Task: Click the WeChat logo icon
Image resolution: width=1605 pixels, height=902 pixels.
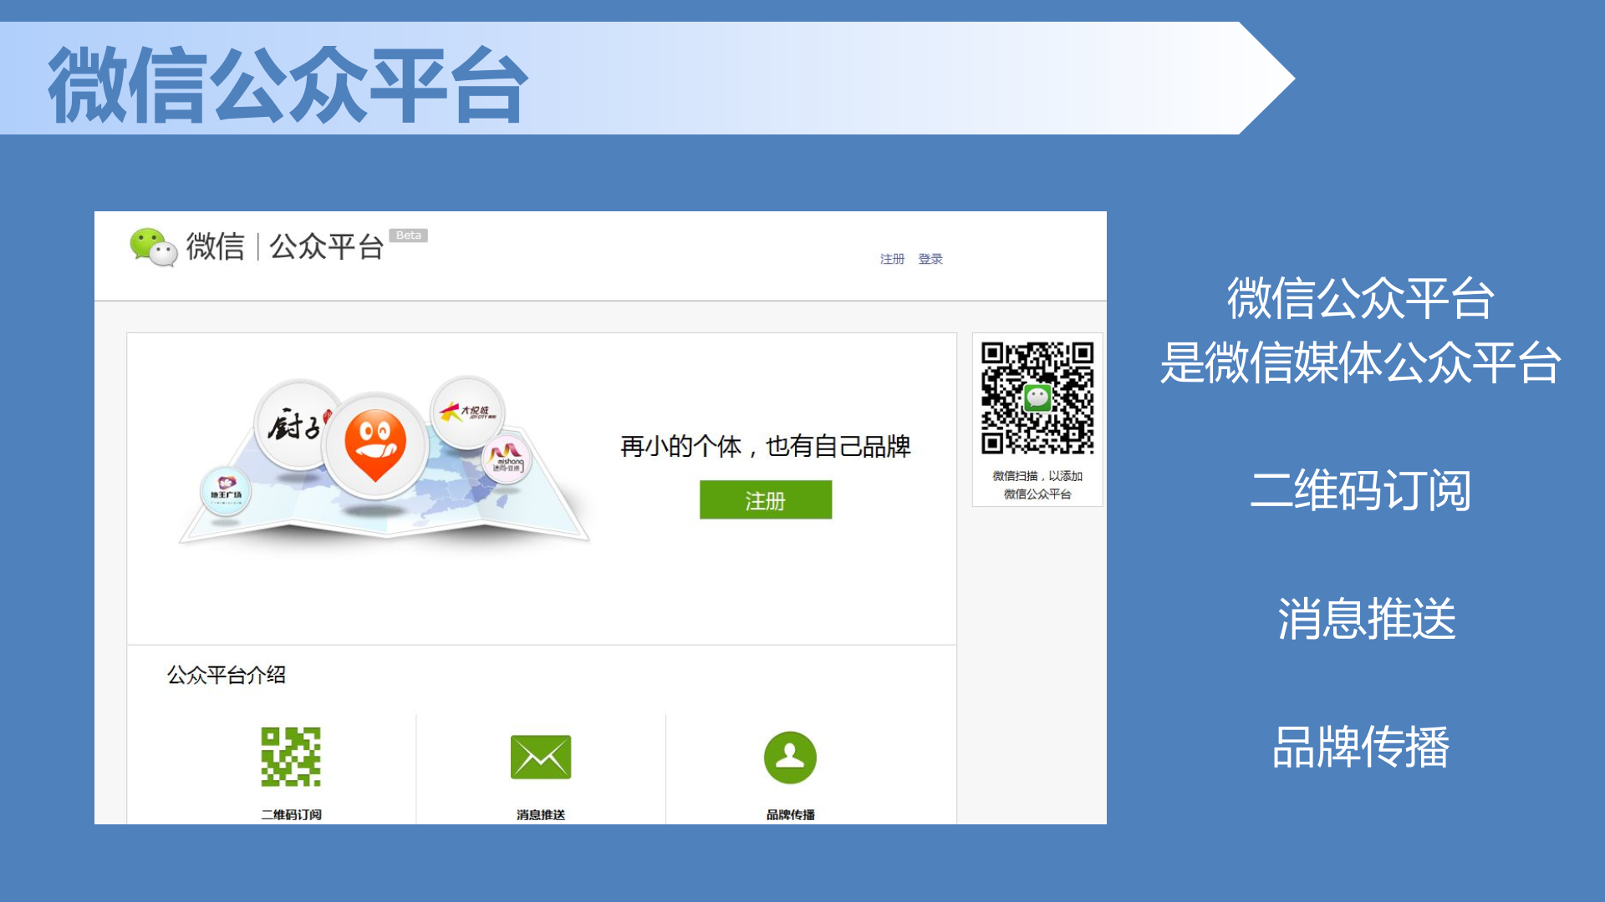Action: pyautogui.click(x=155, y=248)
